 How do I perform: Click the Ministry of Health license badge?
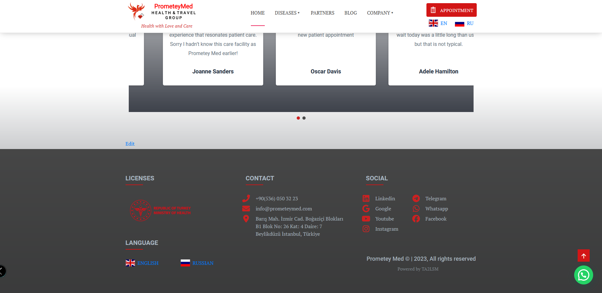coord(160,210)
